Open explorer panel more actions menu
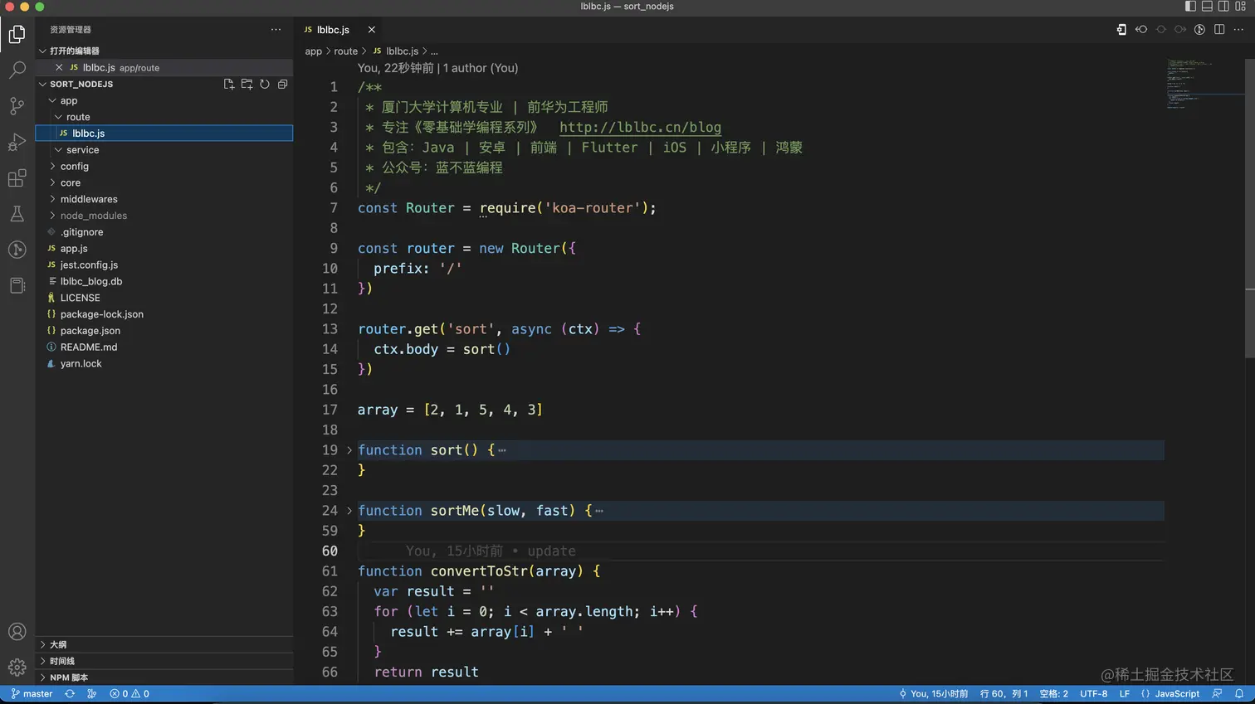The image size is (1255, 704). [276, 29]
